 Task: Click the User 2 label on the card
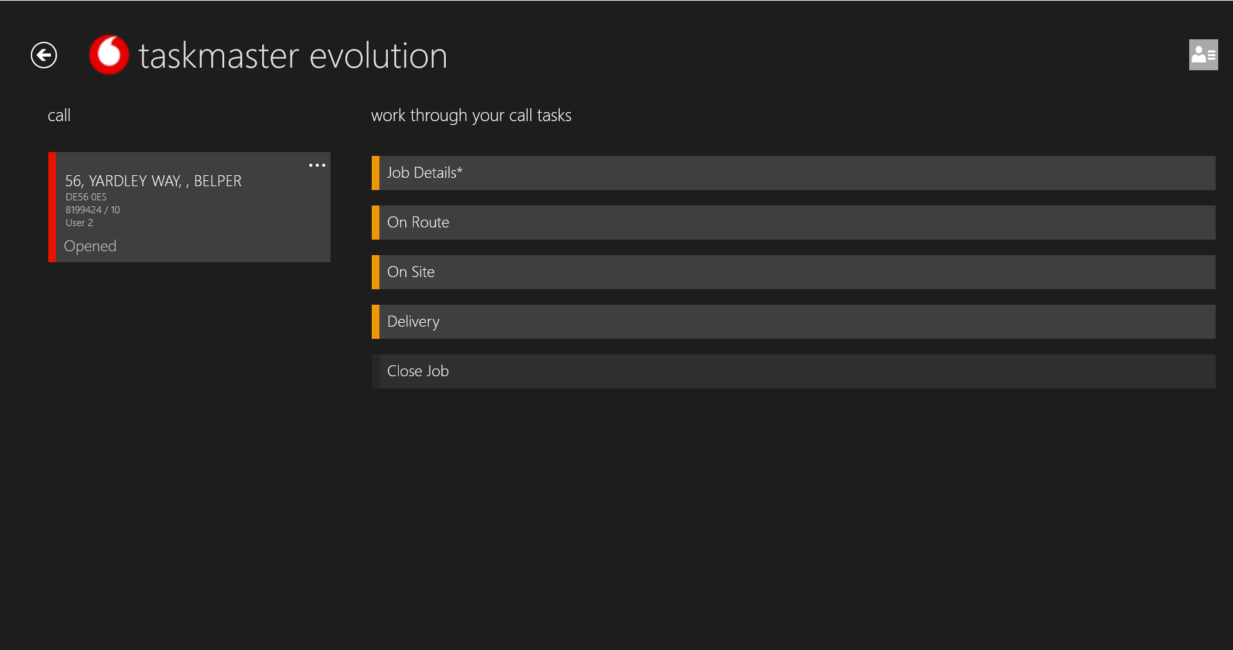tap(79, 223)
